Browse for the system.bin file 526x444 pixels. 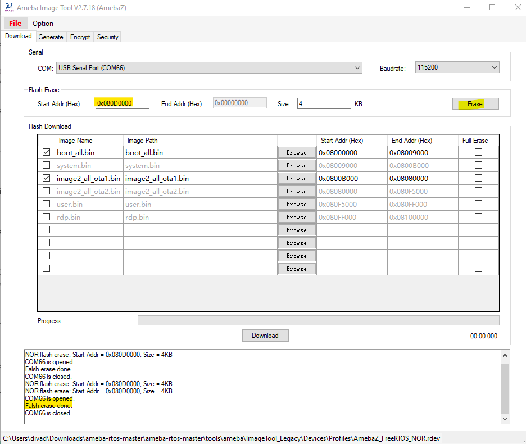[297, 165]
